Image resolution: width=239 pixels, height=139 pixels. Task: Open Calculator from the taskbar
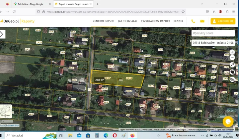(97, 135)
